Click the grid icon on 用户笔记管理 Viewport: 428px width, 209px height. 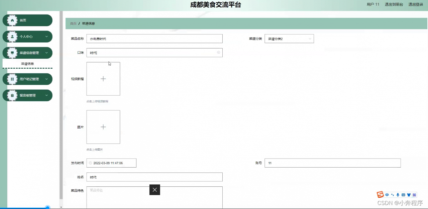12,79
